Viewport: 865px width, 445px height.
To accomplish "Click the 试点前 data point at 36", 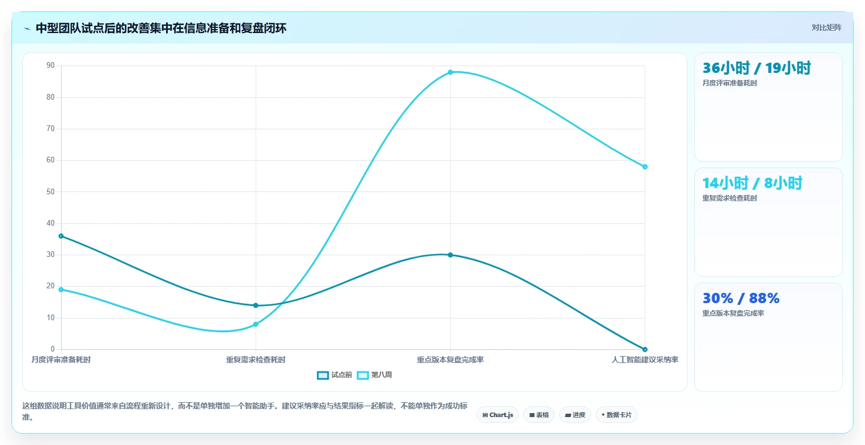I will click(61, 236).
